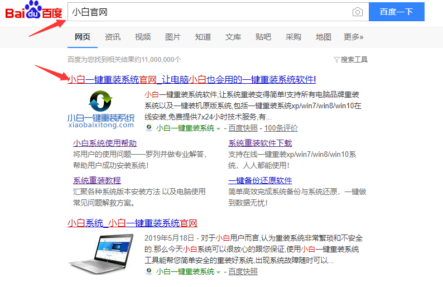Open 小白系统使用帮助 sublink
This screenshot has height=287, width=443.
coord(105,143)
